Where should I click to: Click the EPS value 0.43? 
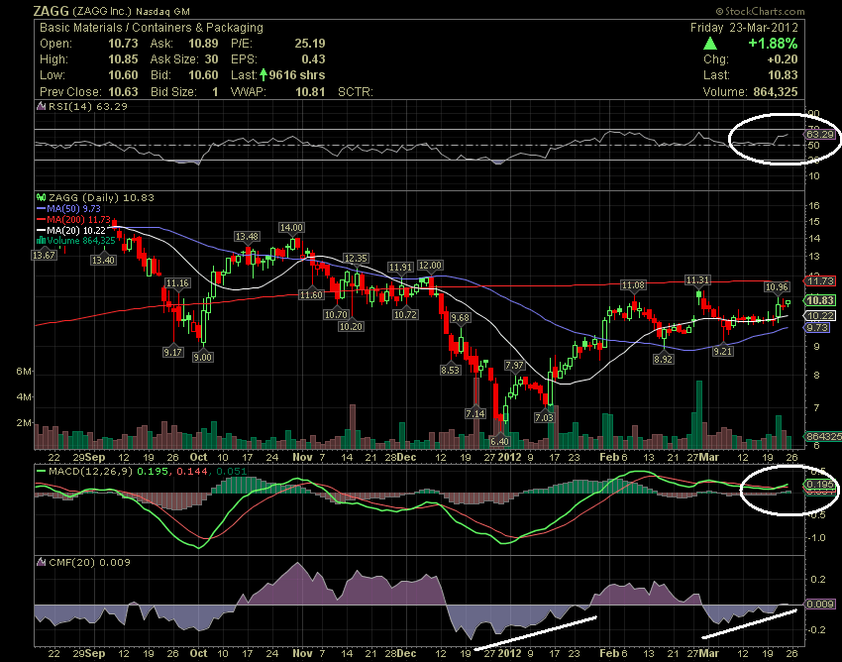(313, 59)
